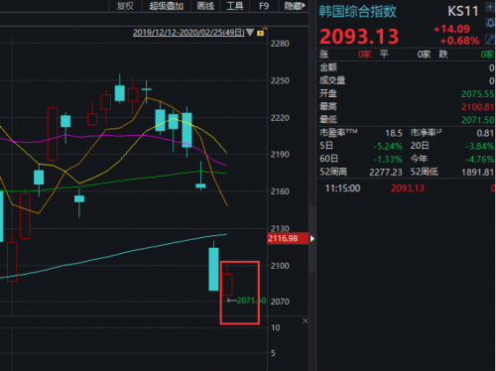The image size is (496, 371).
Task: Click the KS11 ticker code
Action: click(463, 12)
